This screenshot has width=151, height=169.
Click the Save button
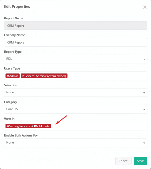pyautogui.click(x=140, y=161)
